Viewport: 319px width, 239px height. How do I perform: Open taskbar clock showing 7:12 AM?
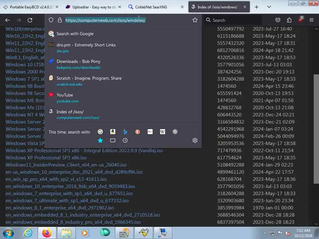(x=303, y=233)
